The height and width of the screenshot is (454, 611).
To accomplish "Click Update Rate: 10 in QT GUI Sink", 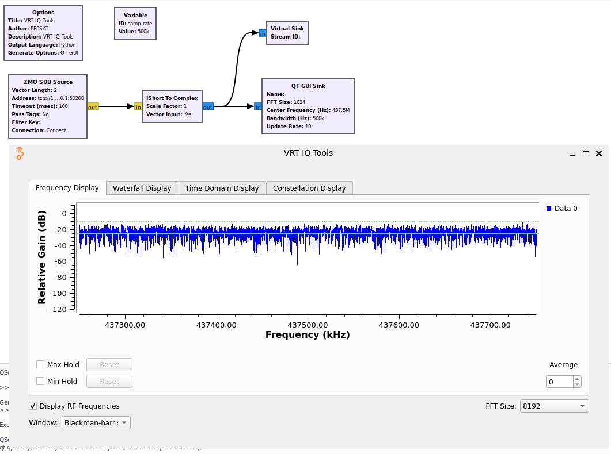I will 289,126.
